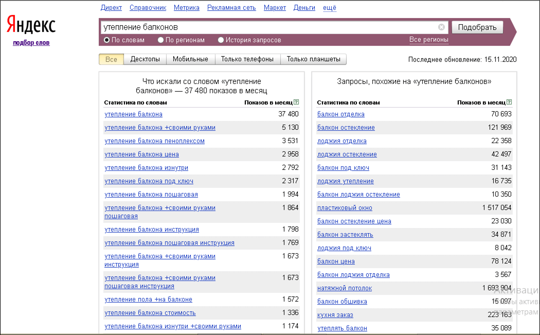
Task: Open the 'балкон застеклять' similar query
Action: [x=345, y=235]
